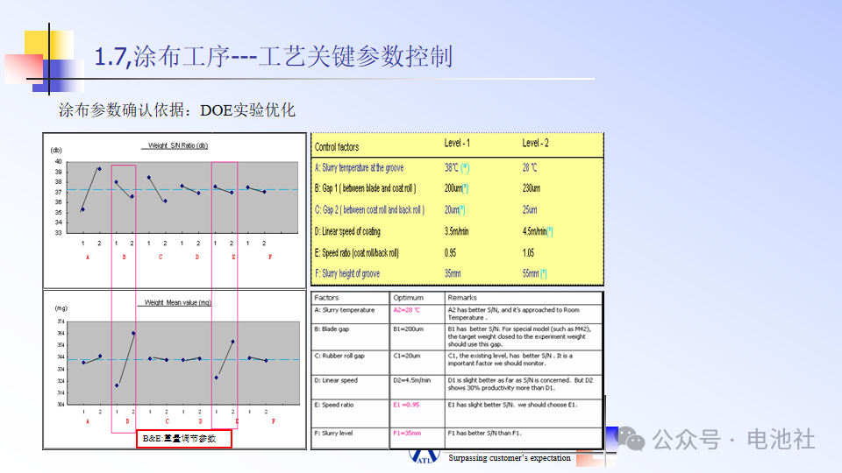
Task: Select "C: Gap 2 (between coat roll and back roll)"
Action: tap(369, 209)
